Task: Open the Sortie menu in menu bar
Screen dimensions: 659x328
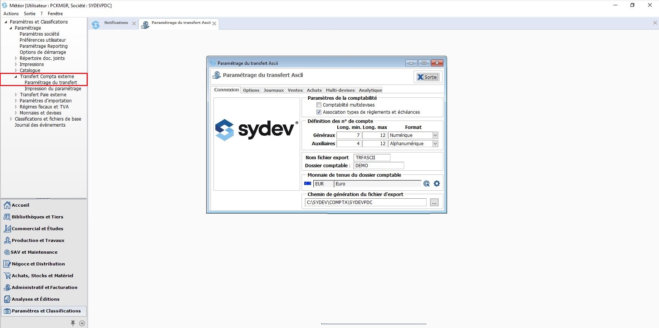Action: [x=30, y=14]
